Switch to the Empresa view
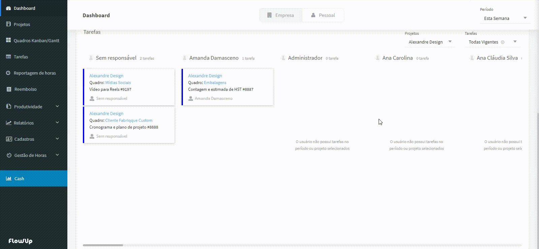The height and width of the screenshot is (249, 539). coord(281,15)
